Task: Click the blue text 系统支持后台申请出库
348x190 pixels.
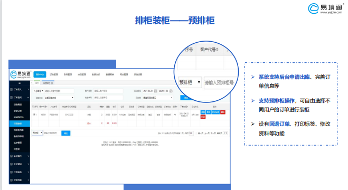Action: [284, 77]
